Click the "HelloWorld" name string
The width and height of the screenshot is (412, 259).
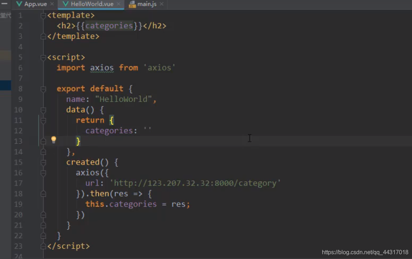point(123,99)
